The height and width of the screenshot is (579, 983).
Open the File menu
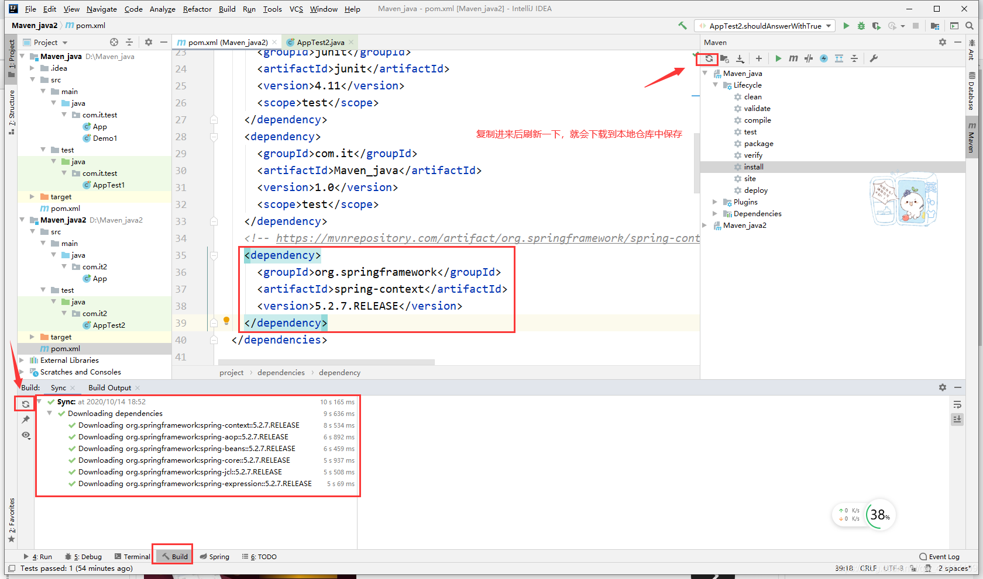click(30, 9)
